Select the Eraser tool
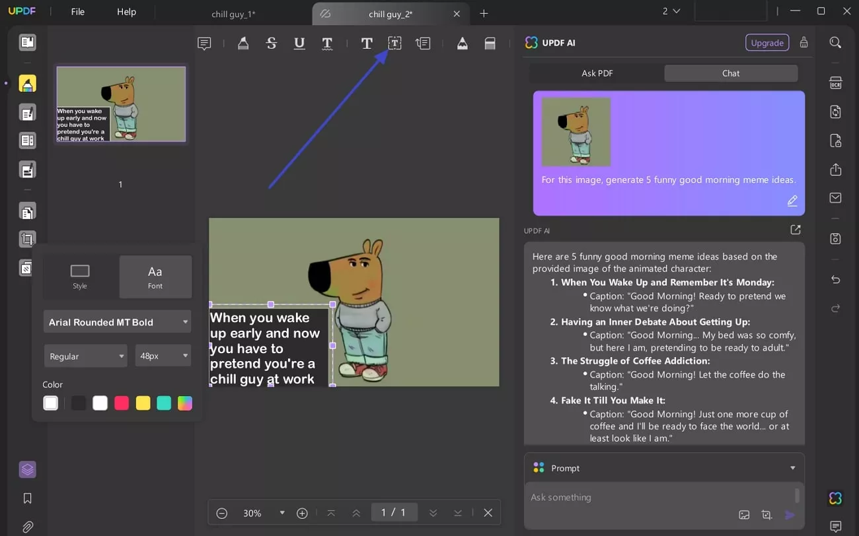The image size is (859, 536). point(490,44)
